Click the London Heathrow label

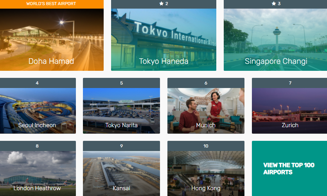click(37, 188)
